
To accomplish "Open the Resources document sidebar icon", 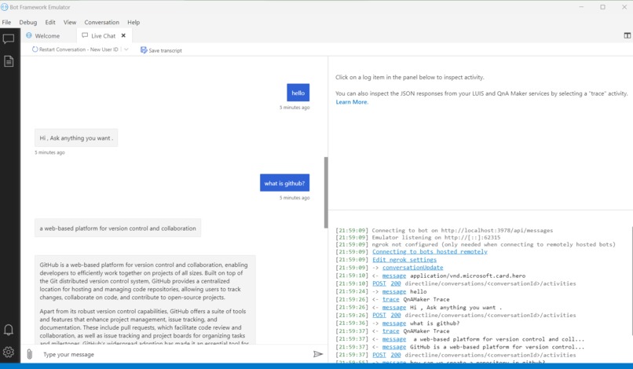I will 9,61.
